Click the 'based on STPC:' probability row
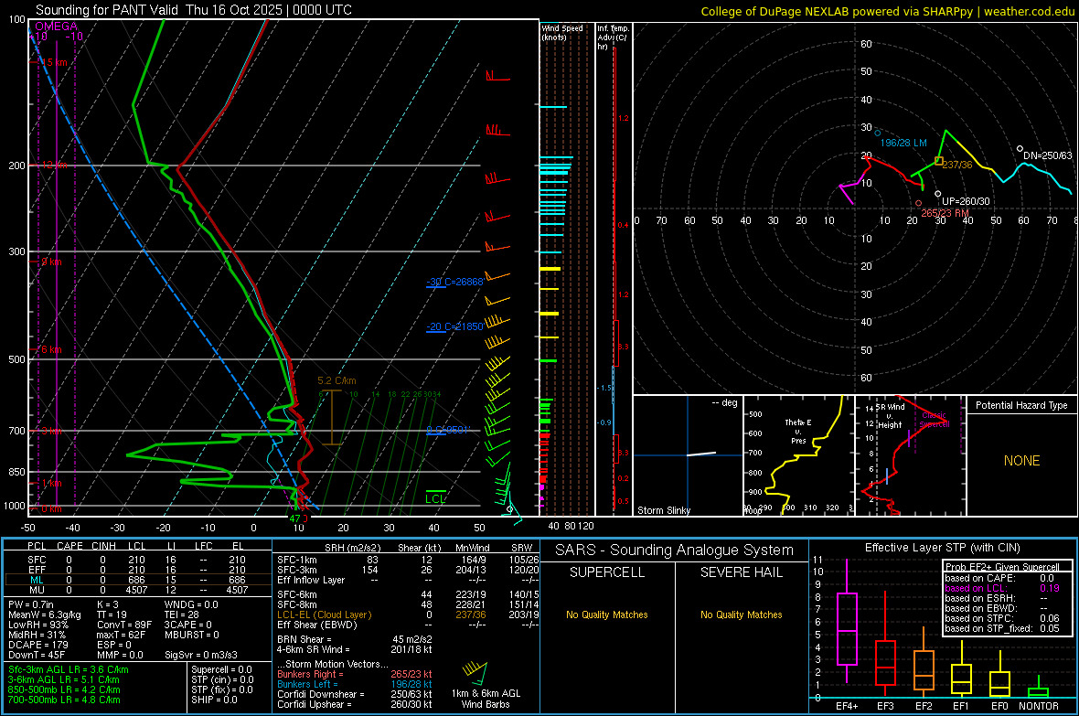The width and height of the screenshot is (1079, 716). pyautogui.click(x=1002, y=618)
